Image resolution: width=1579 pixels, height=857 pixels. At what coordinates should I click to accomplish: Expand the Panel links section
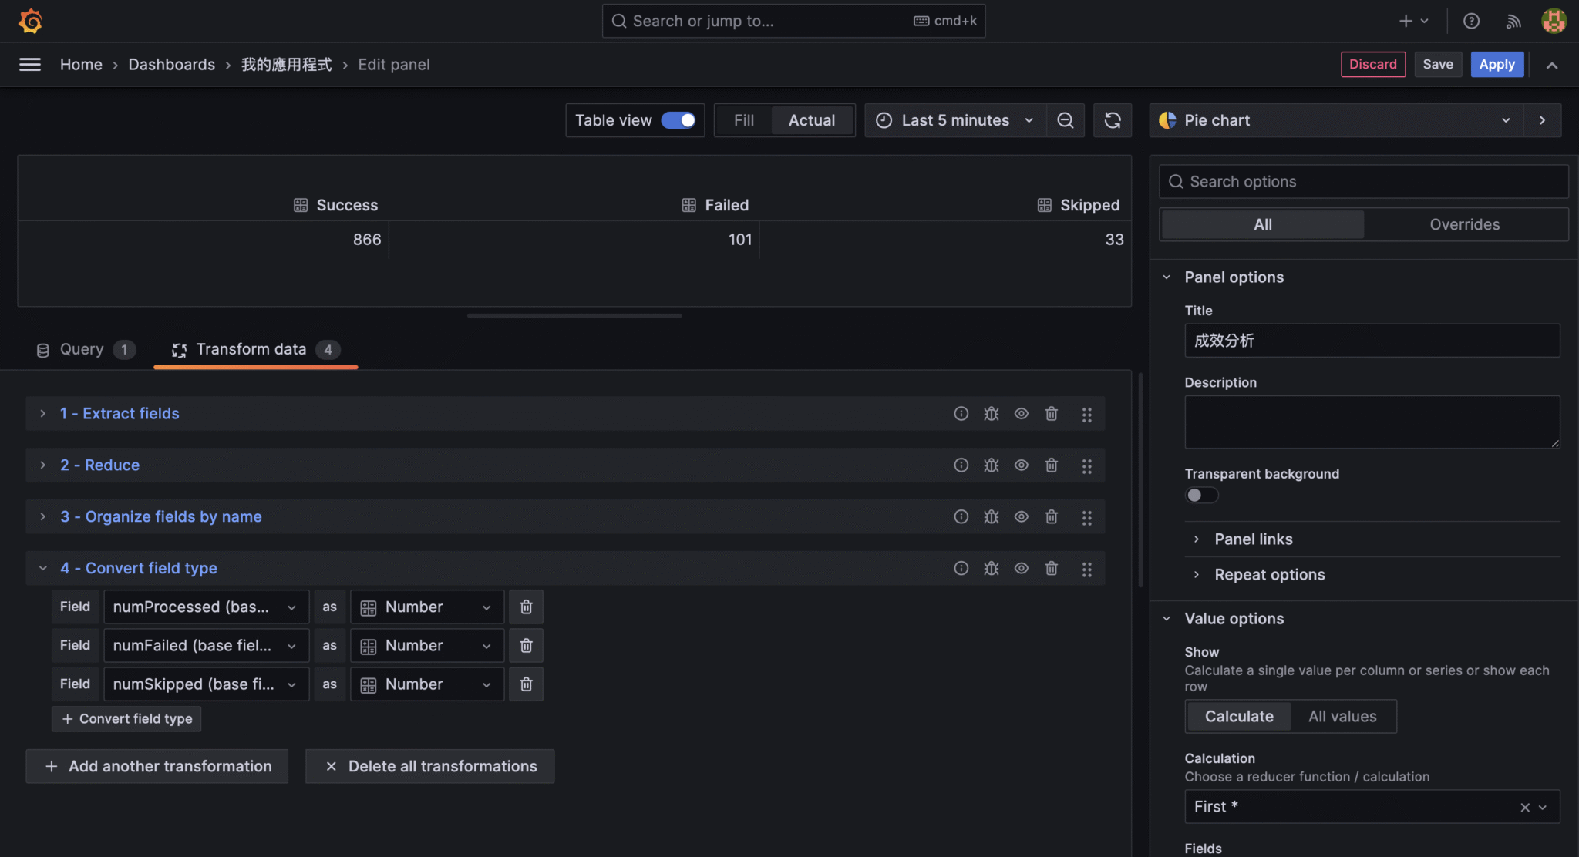click(1253, 539)
